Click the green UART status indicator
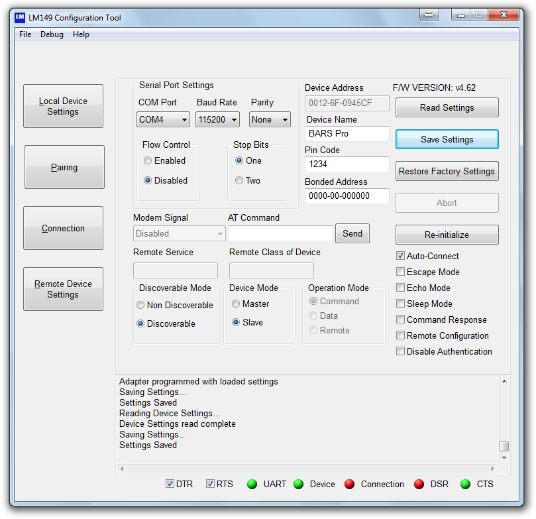This screenshot has height=519, width=536. [x=252, y=485]
